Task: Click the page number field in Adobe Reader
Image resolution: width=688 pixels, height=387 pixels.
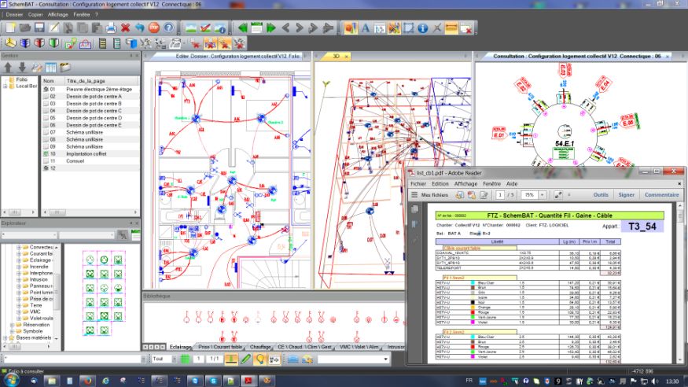Action: point(500,195)
